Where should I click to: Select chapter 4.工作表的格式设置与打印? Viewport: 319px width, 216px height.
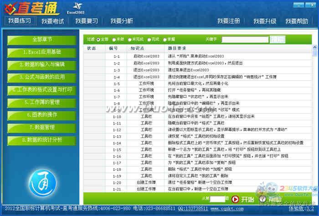pyautogui.click(x=42, y=90)
